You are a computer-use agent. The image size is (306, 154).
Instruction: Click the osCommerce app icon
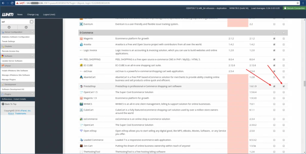(81, 119)
